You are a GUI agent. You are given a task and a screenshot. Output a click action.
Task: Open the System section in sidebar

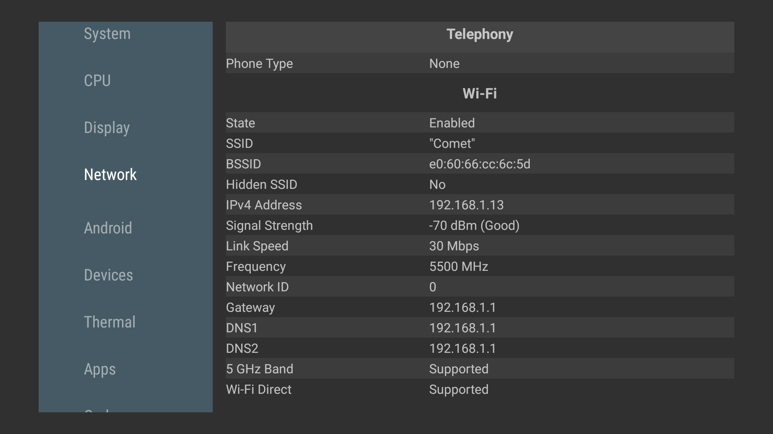[107, 34]
